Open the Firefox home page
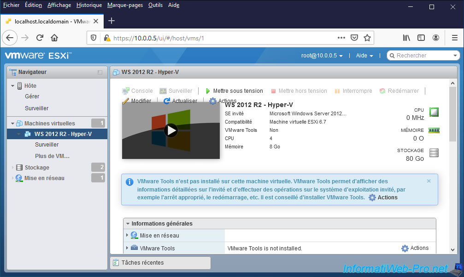The image size is (464, 277). tap(54, 38)
